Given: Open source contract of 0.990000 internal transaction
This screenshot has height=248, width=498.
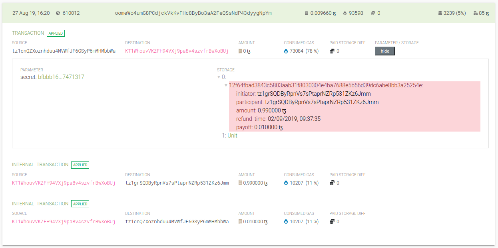Looking at the screenshot, I should pos(64,183).
